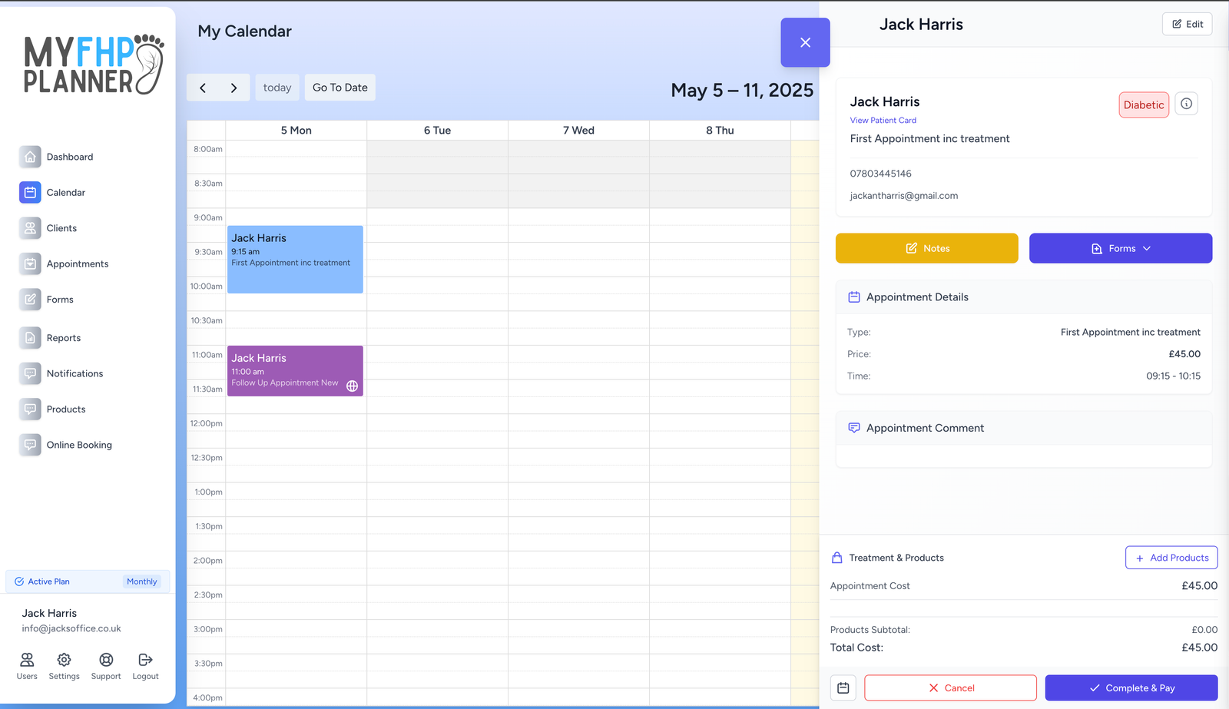
Task: Click the calendar icon near Cancel button
Action: 843,687
